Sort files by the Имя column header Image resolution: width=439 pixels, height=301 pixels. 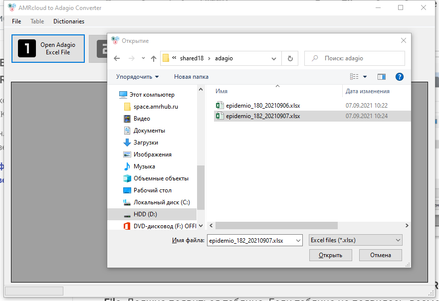221,91
